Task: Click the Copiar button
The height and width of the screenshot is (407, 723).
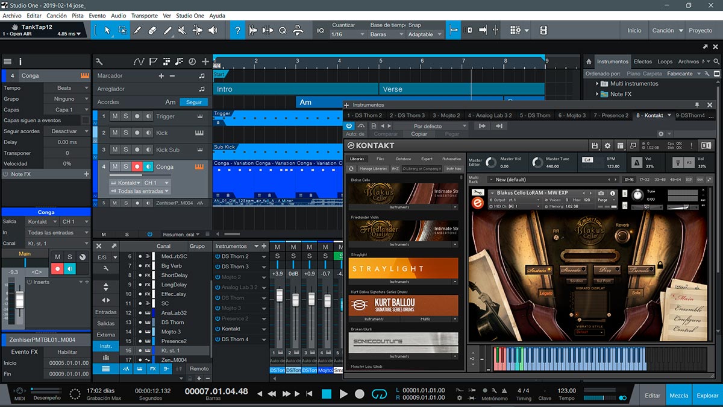Action: coord(419,134)
